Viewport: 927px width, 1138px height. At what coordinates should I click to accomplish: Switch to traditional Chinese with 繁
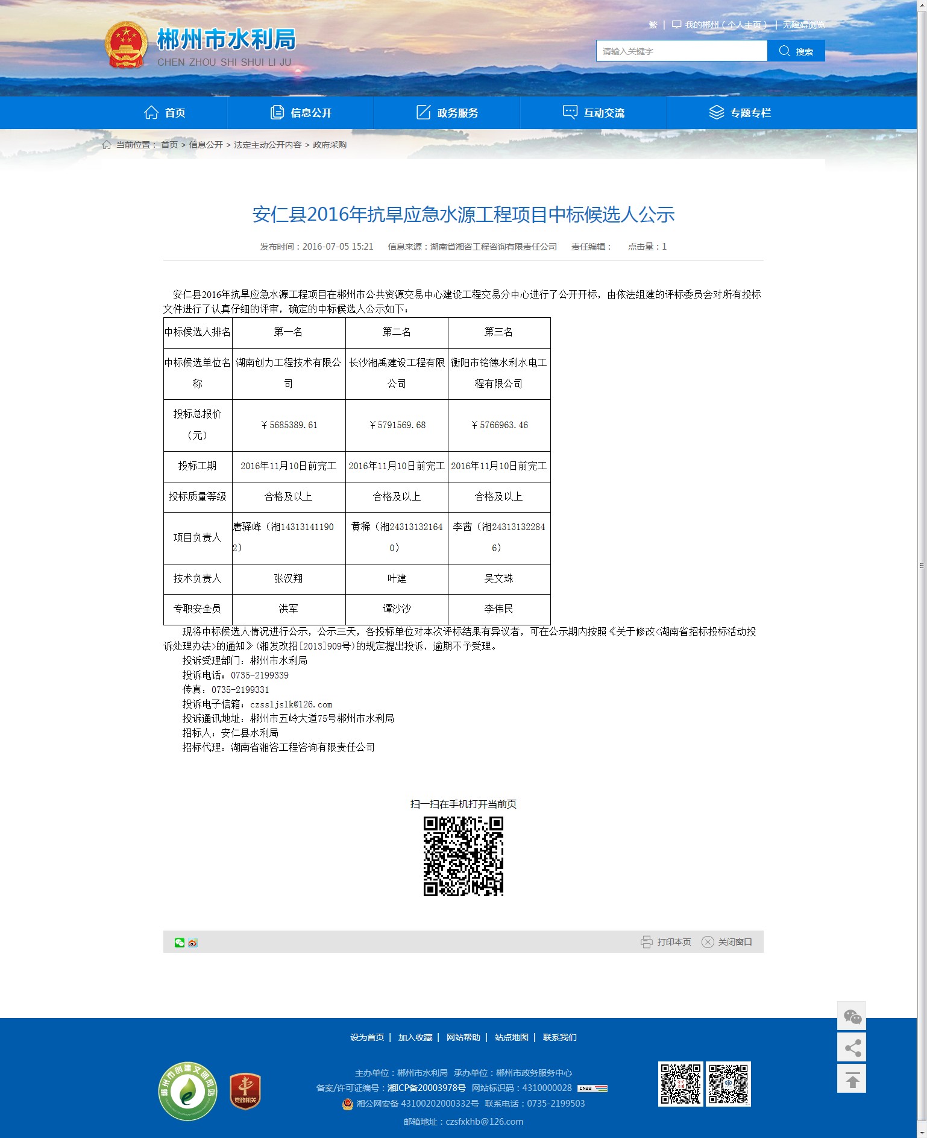click(653, 25)
